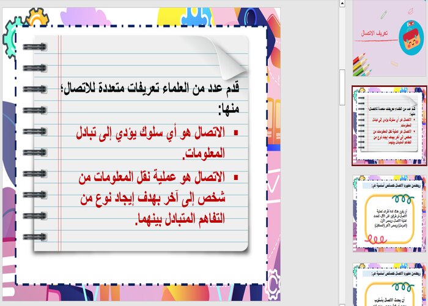The image size is (428, 306).
Task: Click line 'الاتصال هو عملية نقل المعلومات من'
Action: click(152, 177)
